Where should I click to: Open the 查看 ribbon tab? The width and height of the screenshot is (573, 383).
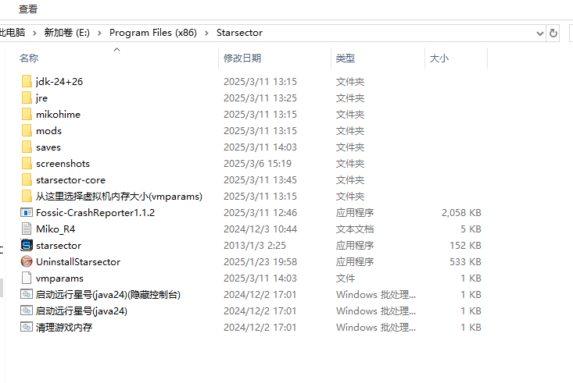[28, 9]
